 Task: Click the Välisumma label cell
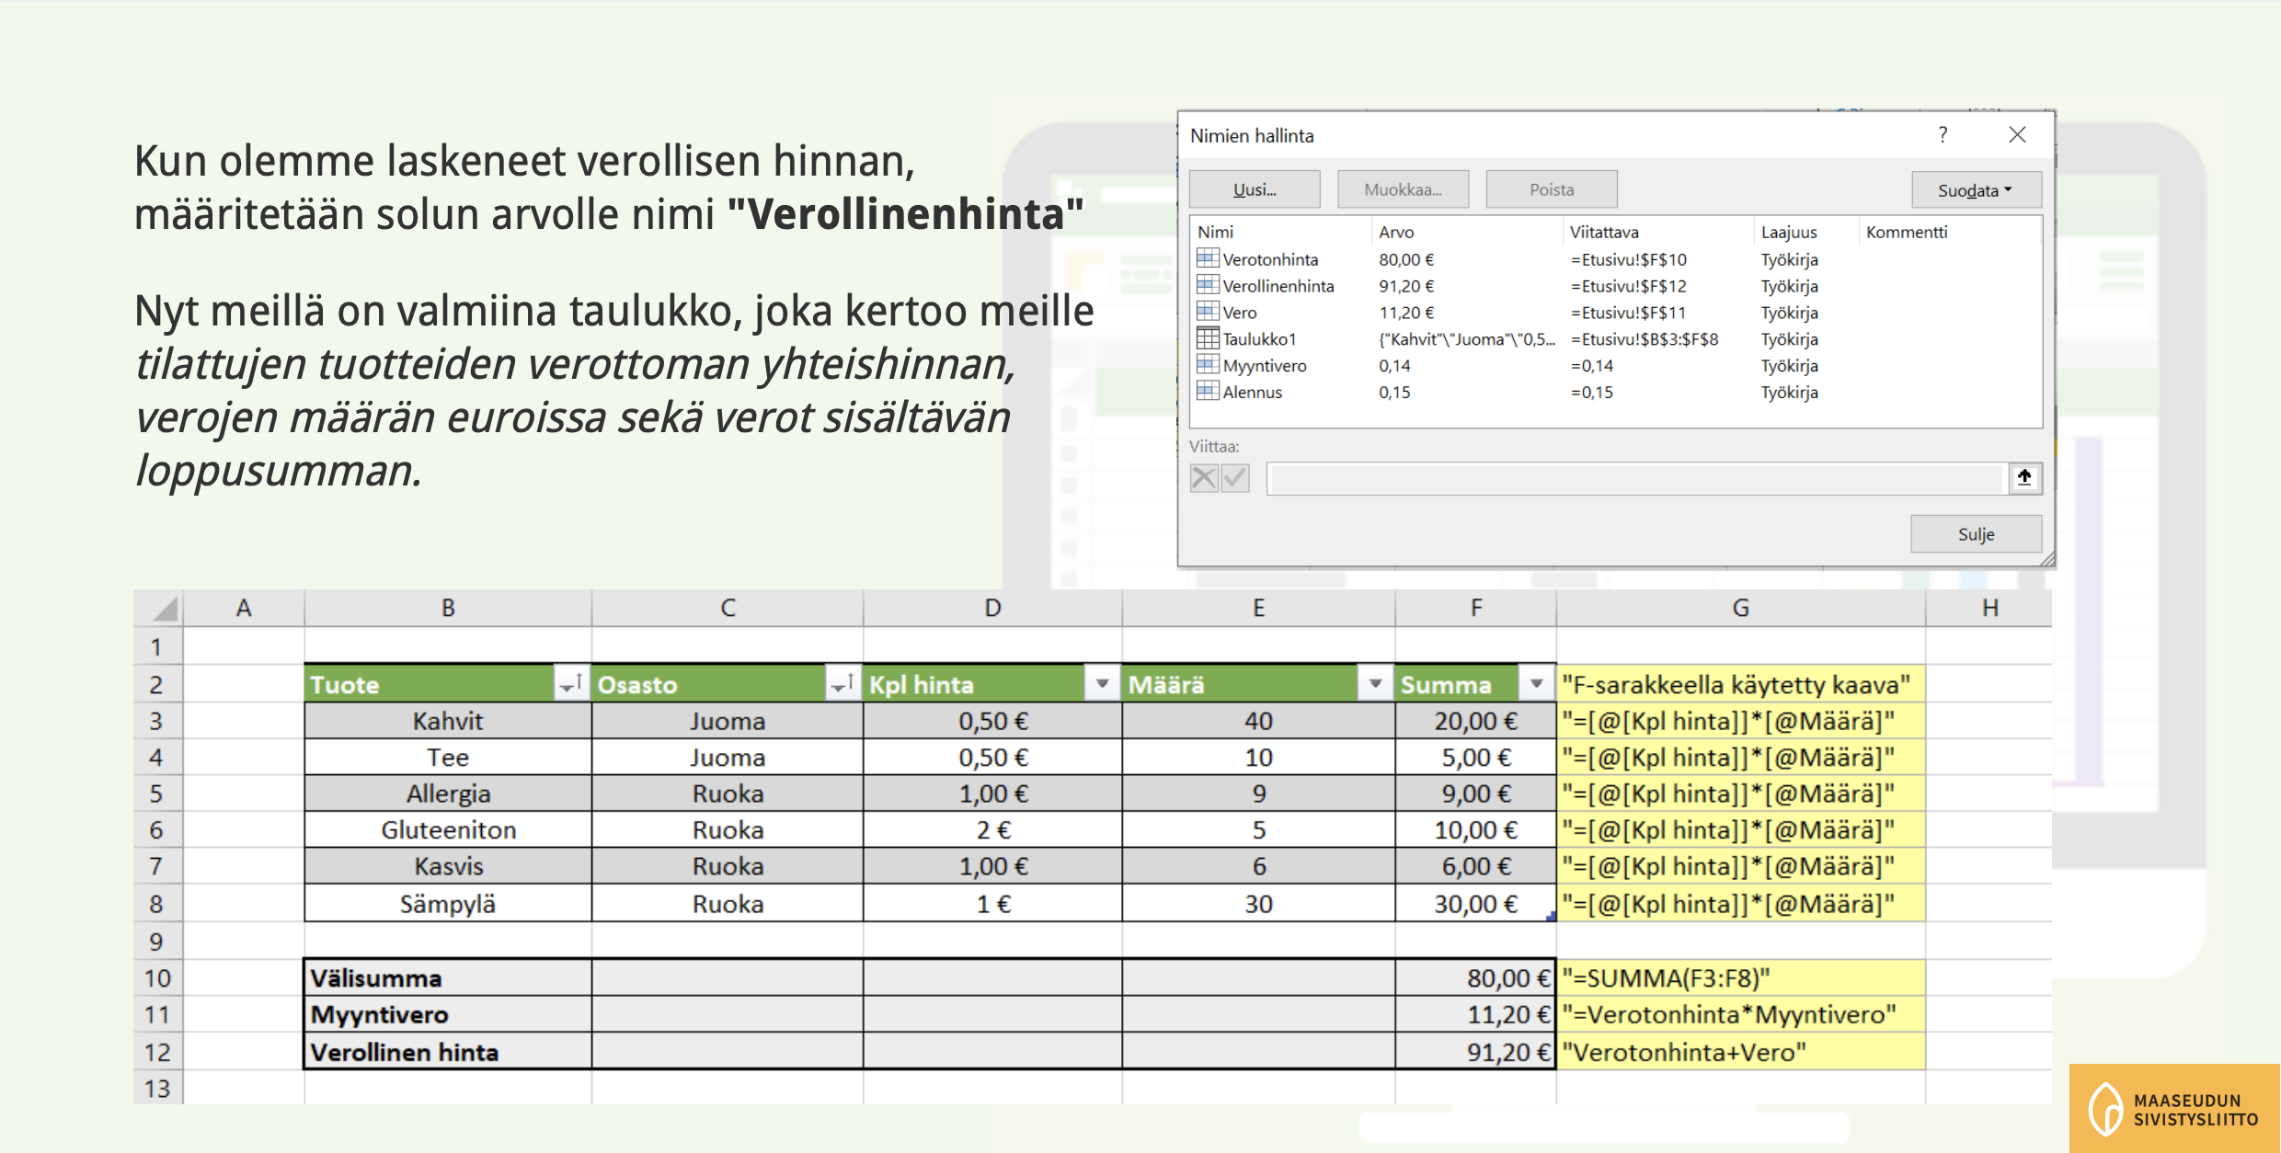click(448, 978)
